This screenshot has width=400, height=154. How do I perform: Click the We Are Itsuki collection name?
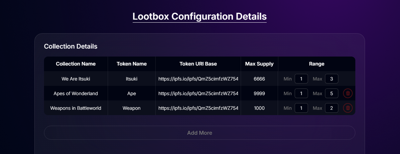[x=76, y=79]
